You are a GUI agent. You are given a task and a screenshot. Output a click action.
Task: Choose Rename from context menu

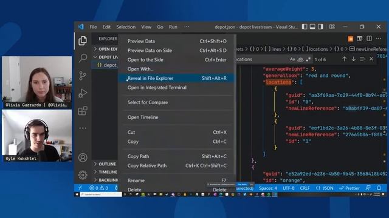177,180
